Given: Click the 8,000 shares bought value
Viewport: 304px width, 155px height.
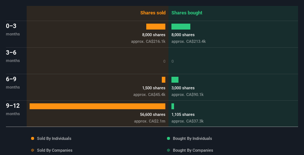Looking at the screenshot, I should 183,35.
